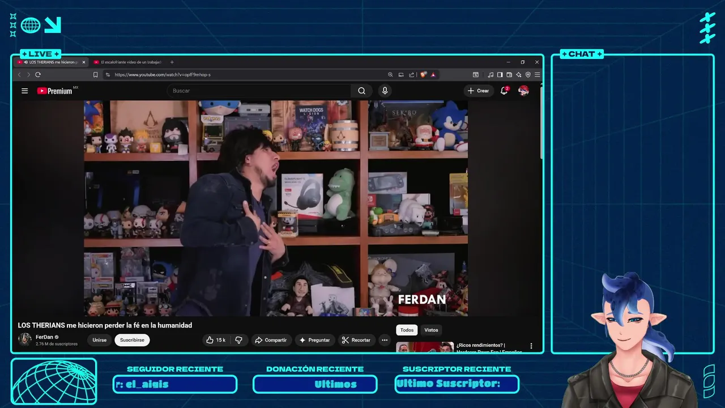Dislike the video with the thumbs down
Image resolution: width=725 pixels, height=408 pixels.
pos(238,340)
